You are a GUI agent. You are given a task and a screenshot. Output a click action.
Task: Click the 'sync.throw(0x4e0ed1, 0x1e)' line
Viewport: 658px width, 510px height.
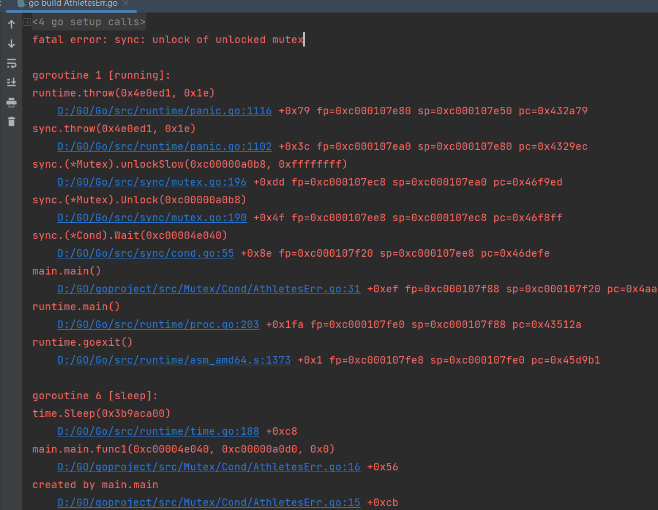click(114, 129)
